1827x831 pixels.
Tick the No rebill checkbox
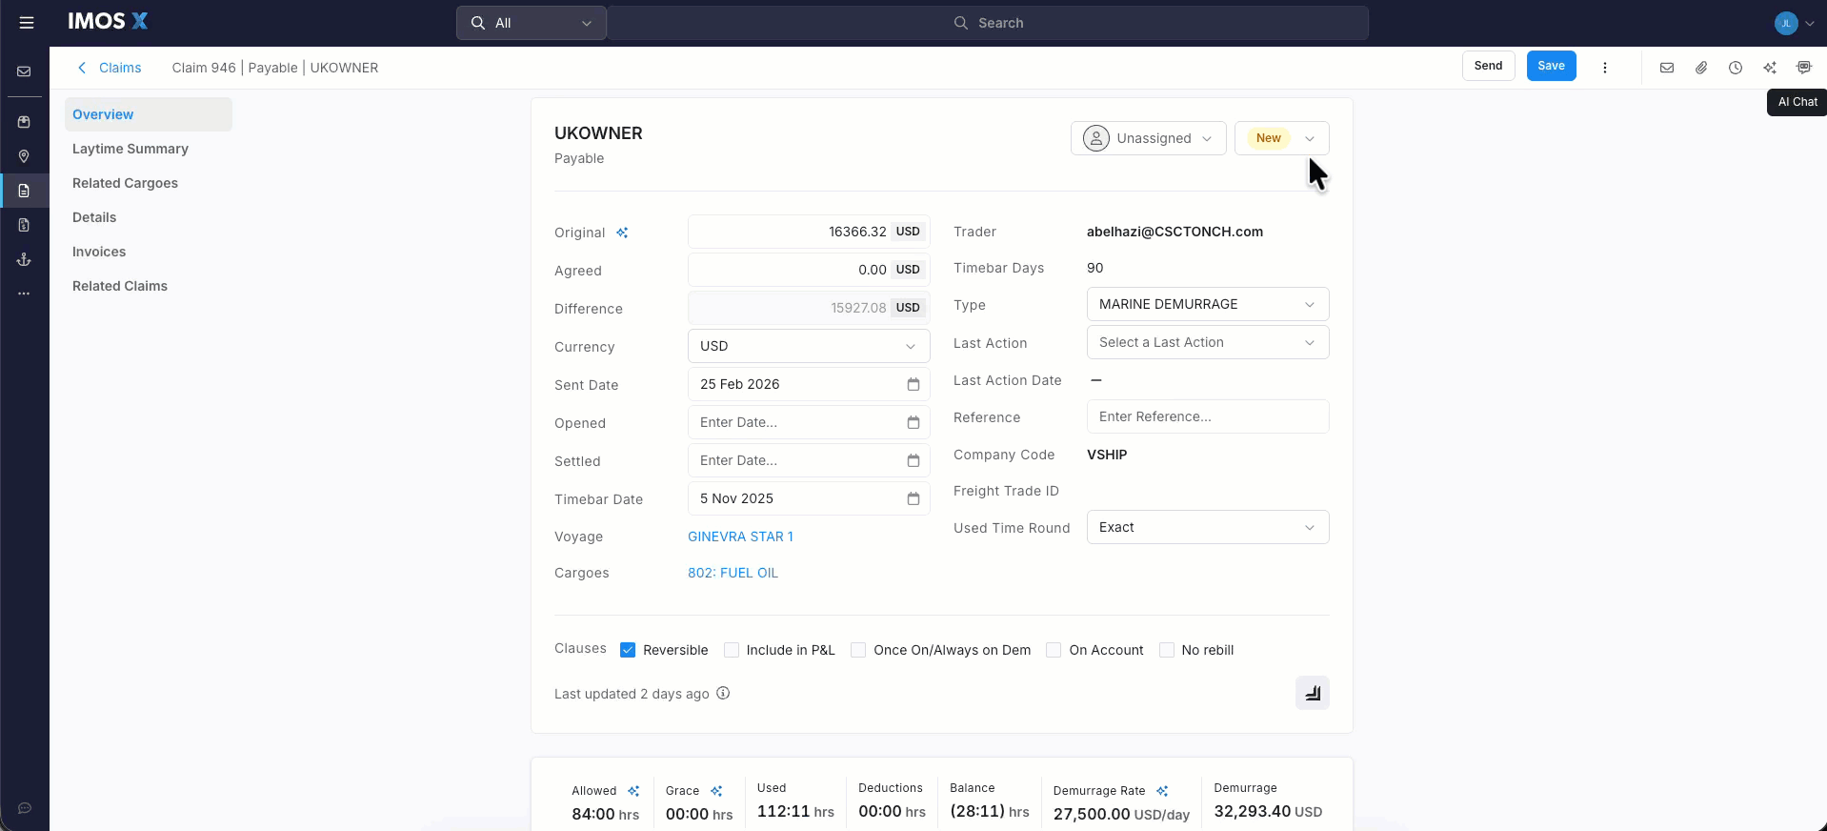click(1166, 650)
